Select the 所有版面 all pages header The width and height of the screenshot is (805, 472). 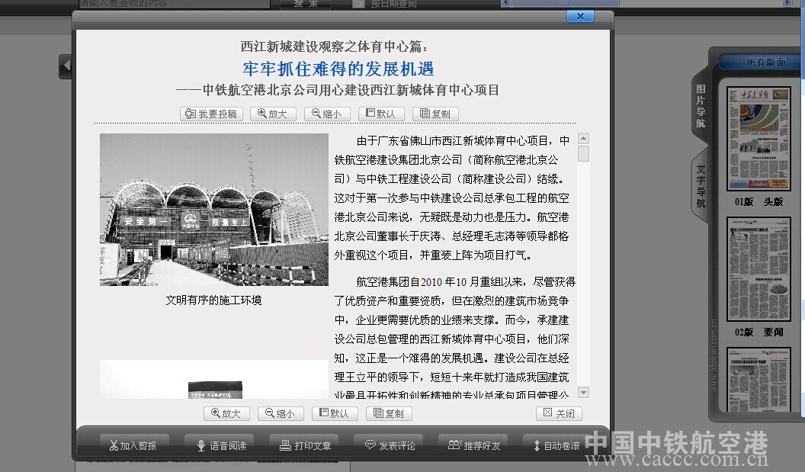pos(765,63)
